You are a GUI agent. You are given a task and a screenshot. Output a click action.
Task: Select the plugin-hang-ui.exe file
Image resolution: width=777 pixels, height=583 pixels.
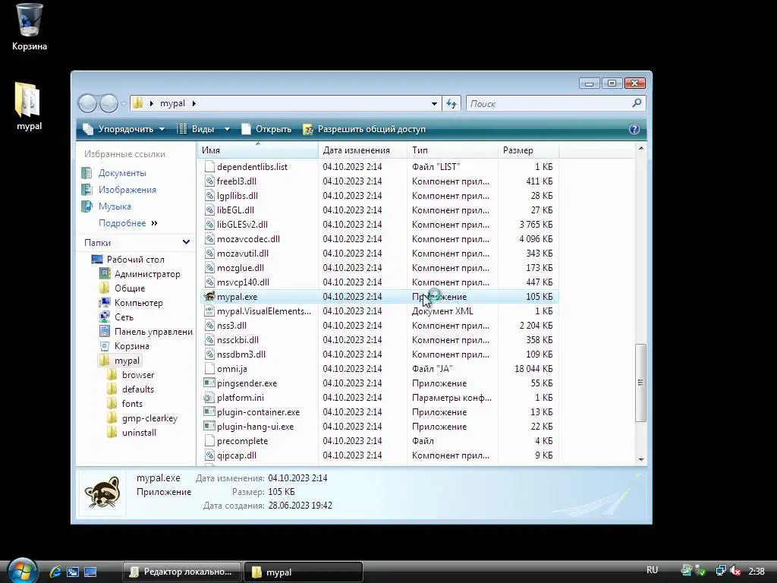coord(379,427)
